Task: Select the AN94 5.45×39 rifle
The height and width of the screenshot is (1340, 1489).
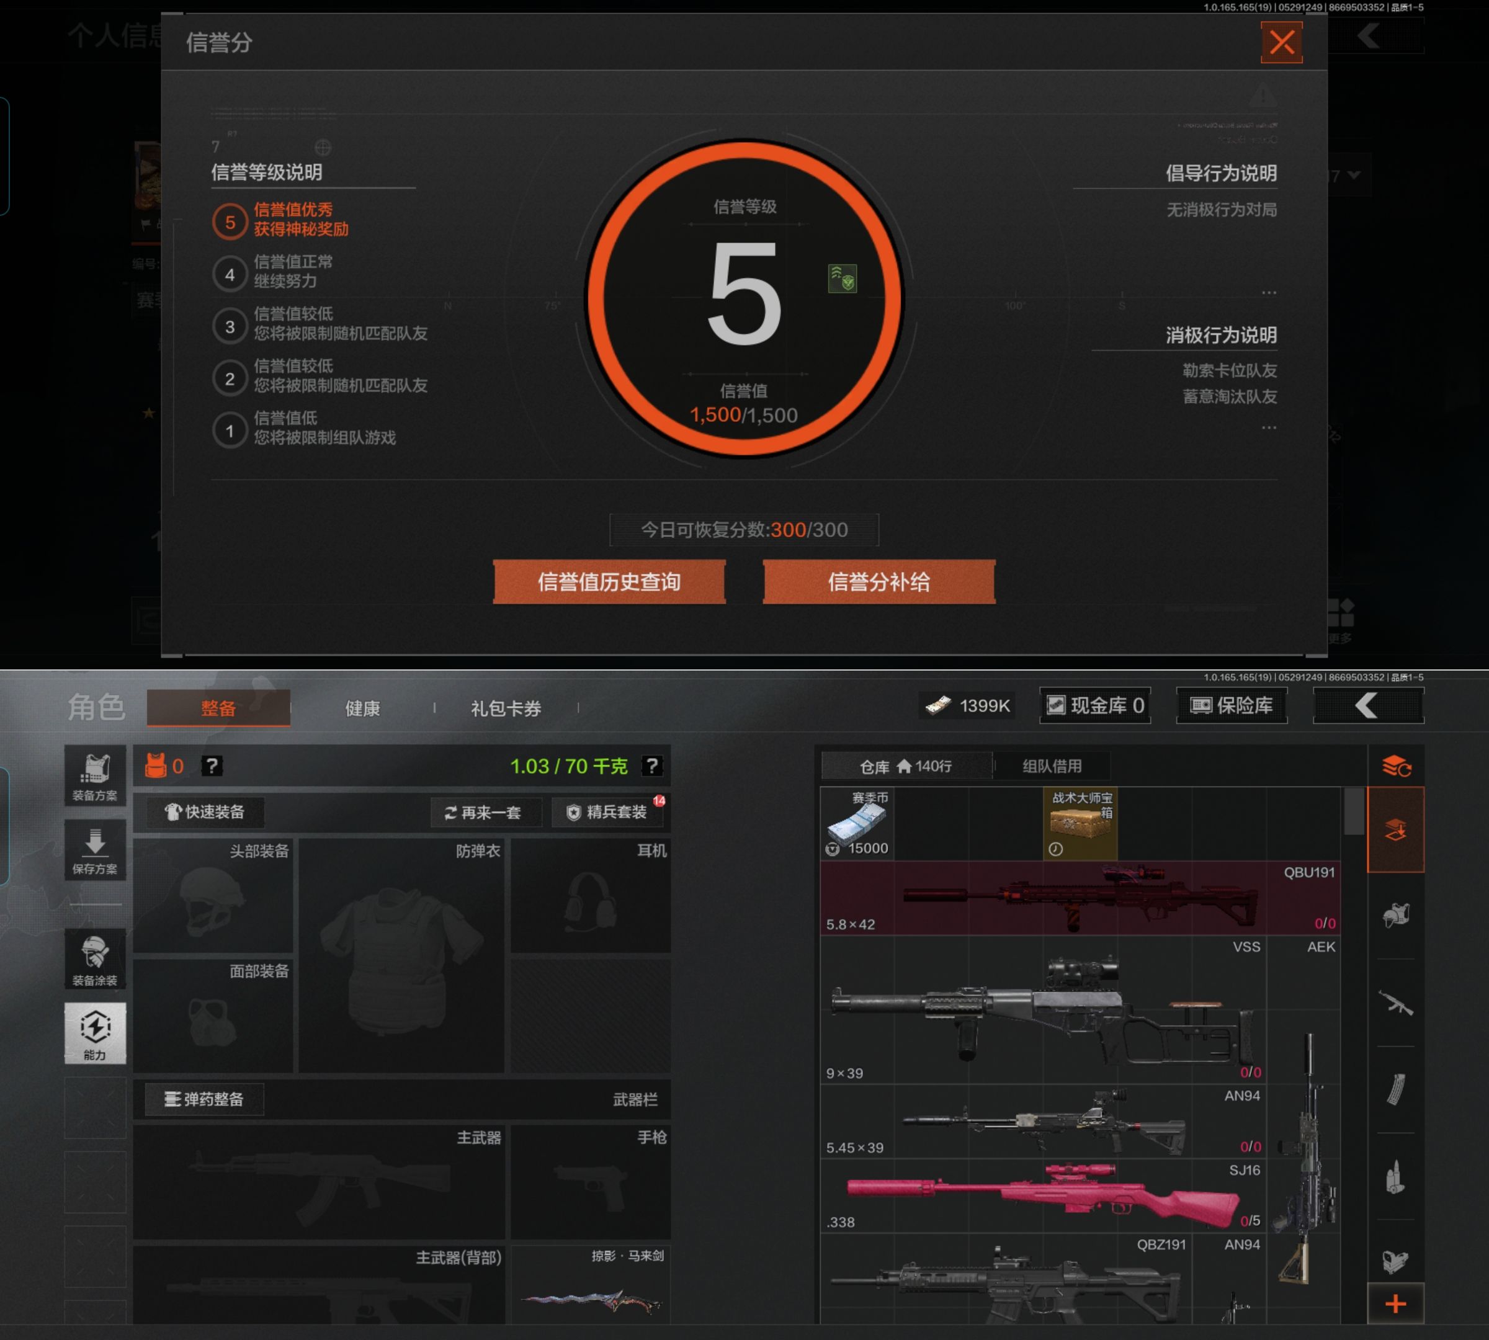Action: pyautogui.click(x=1043, y=1122)
